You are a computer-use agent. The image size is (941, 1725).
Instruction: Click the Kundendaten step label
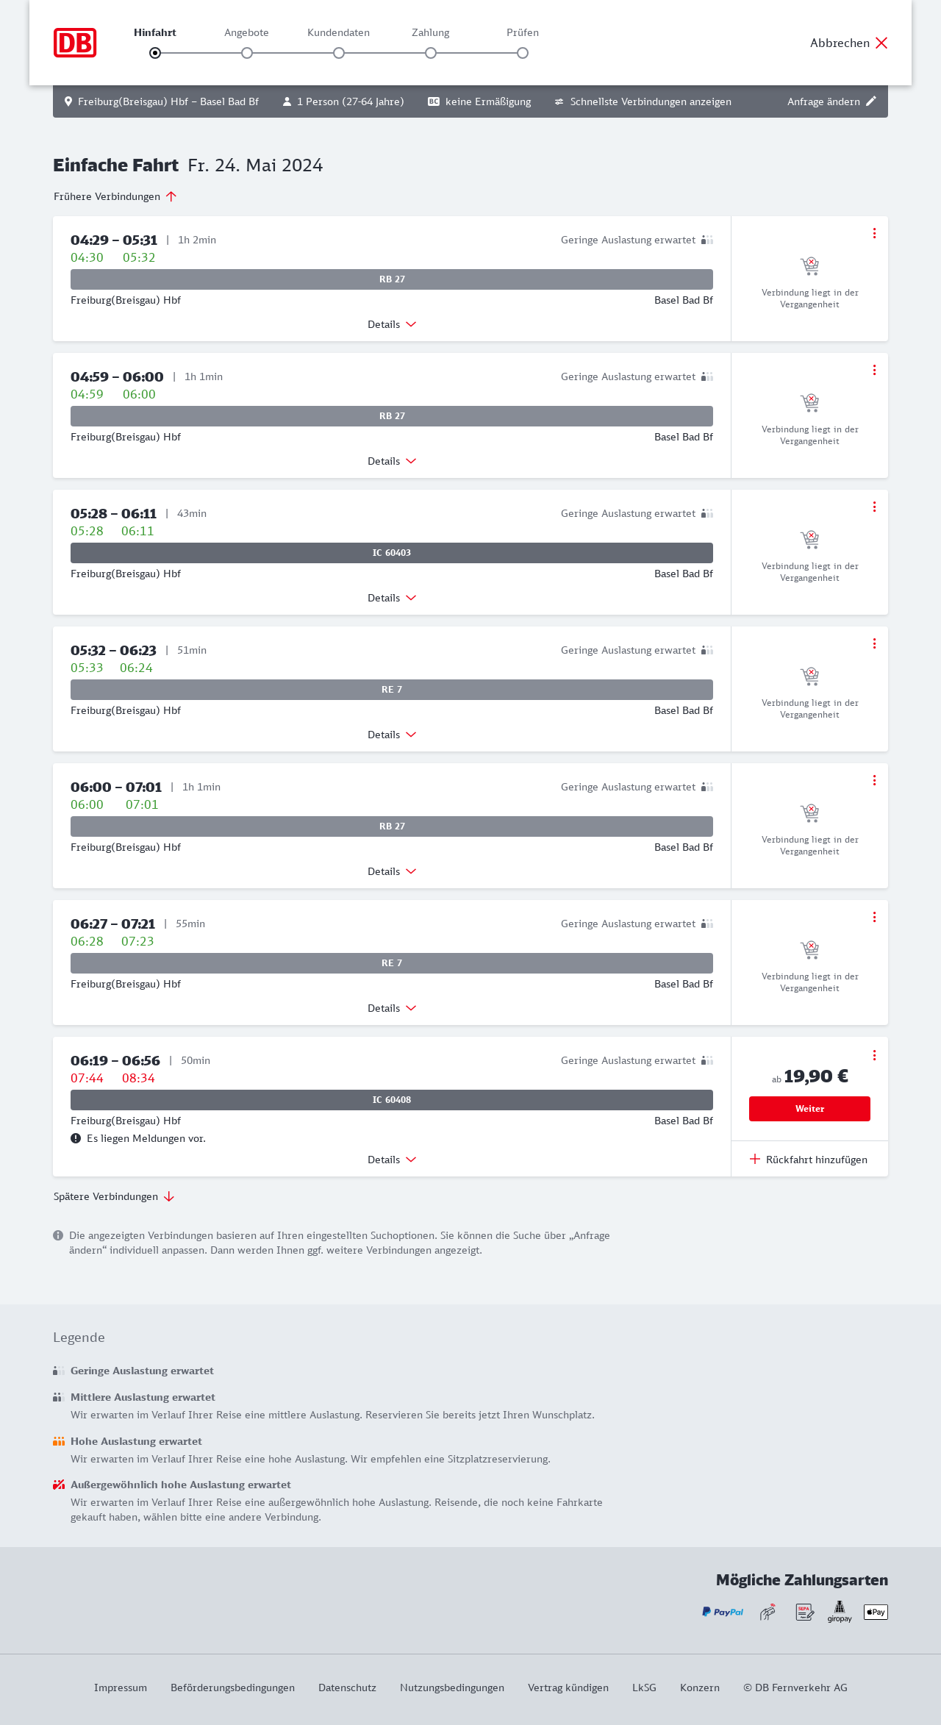tap(338, 32)
